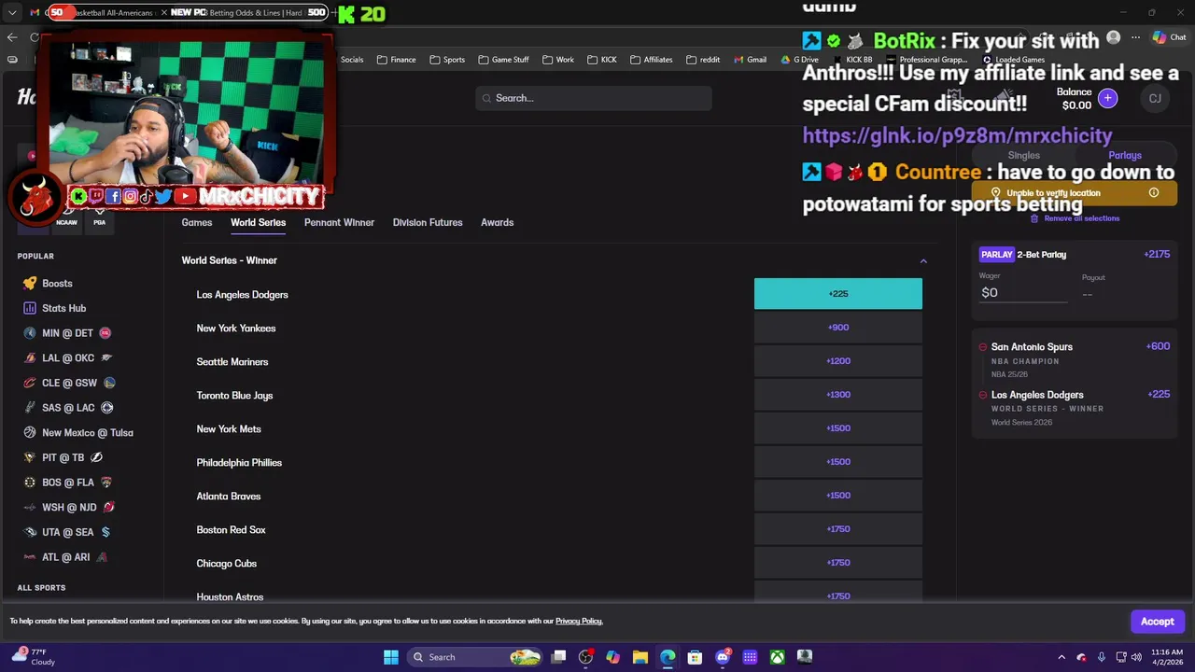Click the sportsbook search field
The image size is (1195, 672).
click(594, 98)
